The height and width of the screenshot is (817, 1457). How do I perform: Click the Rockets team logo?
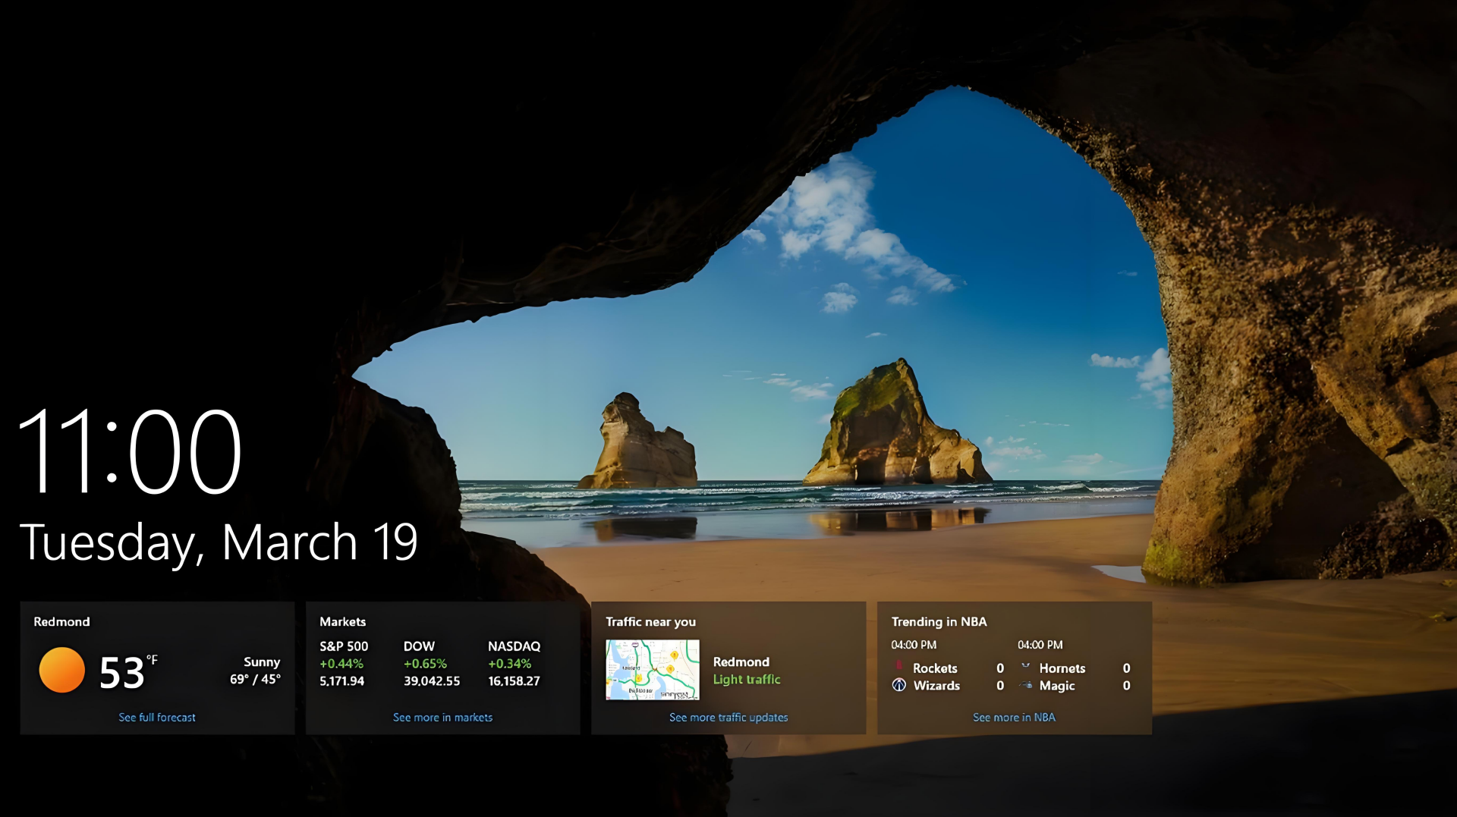coord(899,668)
